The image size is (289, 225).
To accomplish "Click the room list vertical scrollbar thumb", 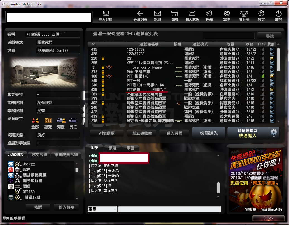I will (278, 59).
